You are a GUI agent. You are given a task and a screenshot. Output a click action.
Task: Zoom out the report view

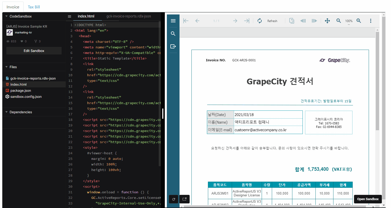coord(339,21)
